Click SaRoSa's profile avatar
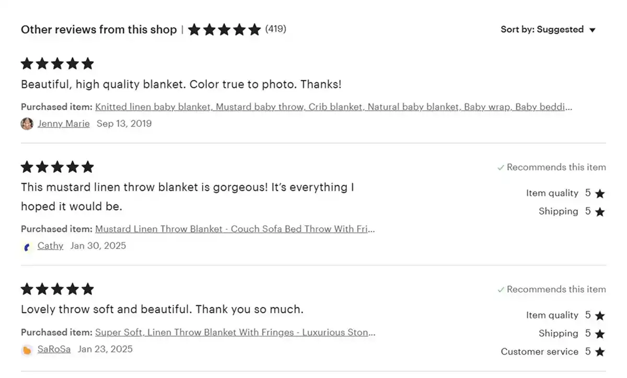 coord(27,349)
